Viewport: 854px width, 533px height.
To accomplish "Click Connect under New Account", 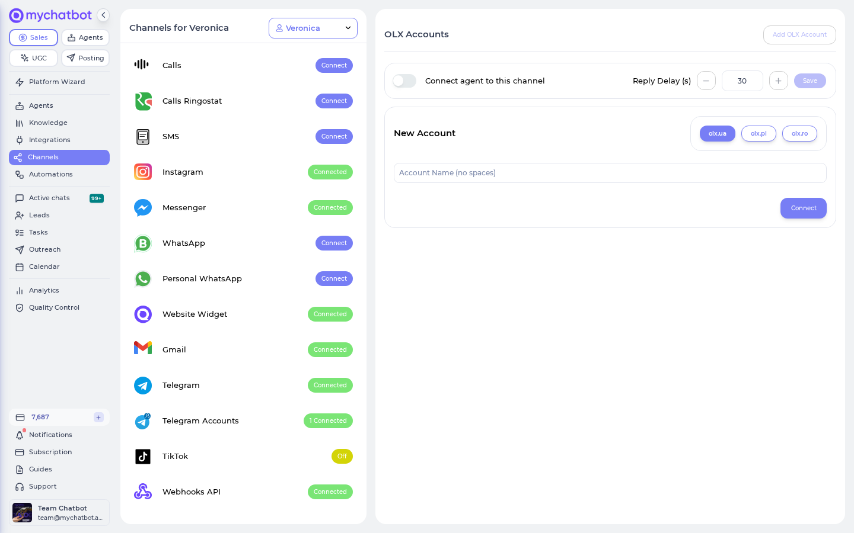I will [x=804, y=208].
